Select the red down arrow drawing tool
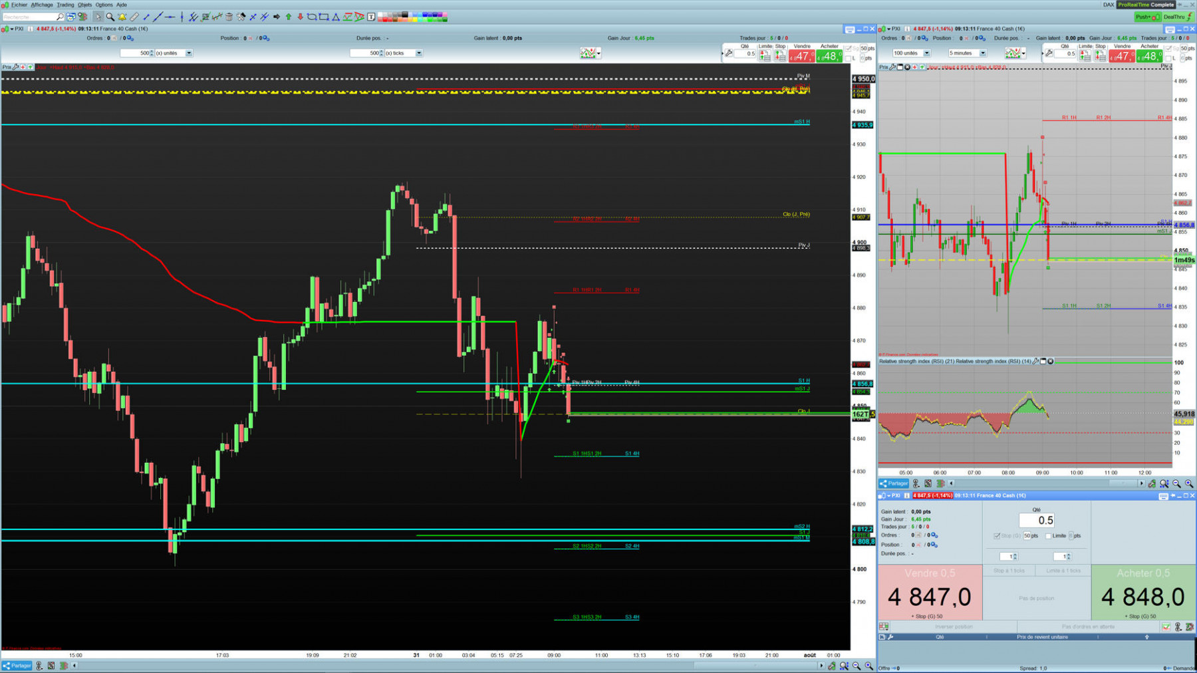This screenshot has width=1197, height=673. (300, 17)
